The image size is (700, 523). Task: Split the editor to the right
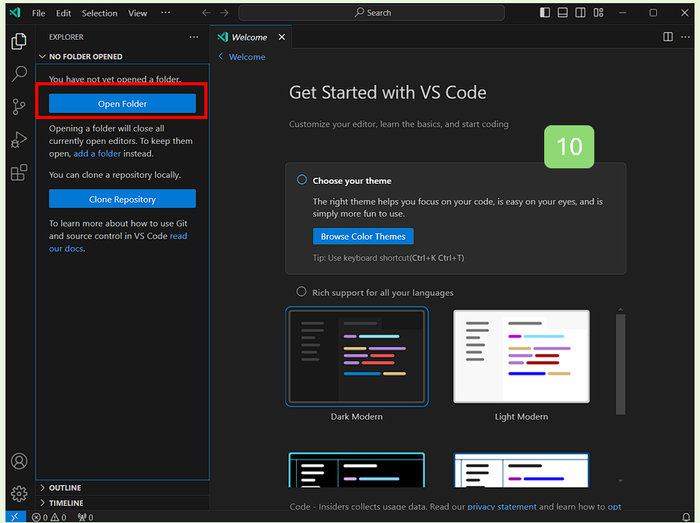(668, 37)
